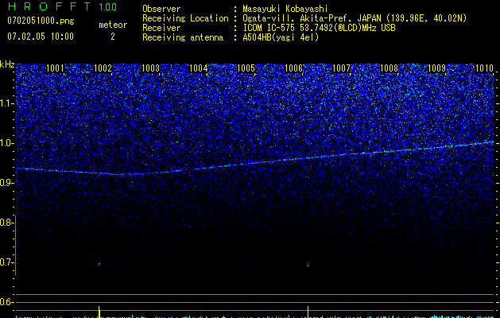The height and width of the screenshot is (318, 500).
Task: Click time marker 1006
Action: [x=293, y=68]
